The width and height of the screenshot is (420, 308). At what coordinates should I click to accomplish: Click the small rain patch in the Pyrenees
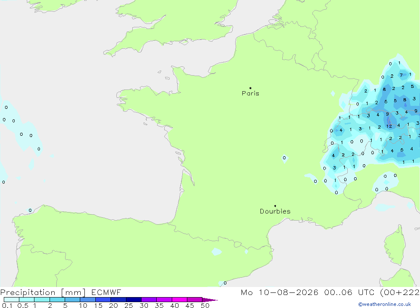coord(216,251)
